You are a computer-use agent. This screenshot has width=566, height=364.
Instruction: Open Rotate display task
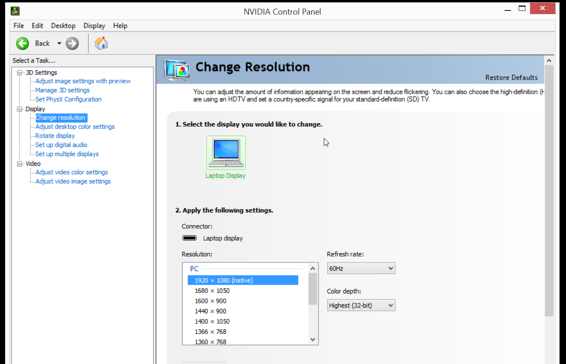click(x=55, y=136)
